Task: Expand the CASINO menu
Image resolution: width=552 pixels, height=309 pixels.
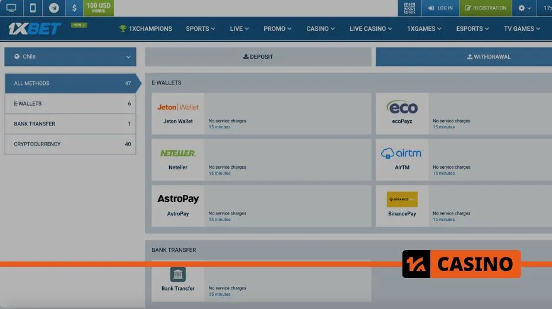Action: pyautogui.click(x=321, y=29)
